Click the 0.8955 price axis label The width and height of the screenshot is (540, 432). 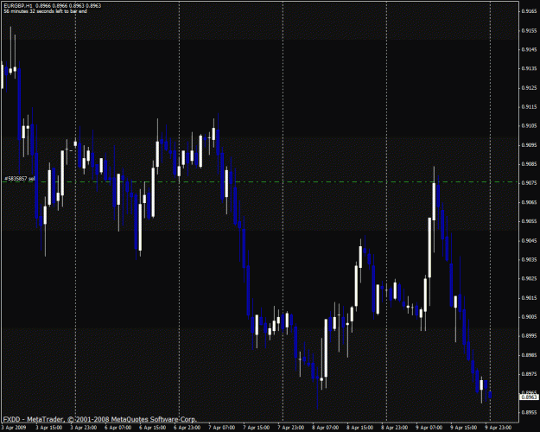point(529,412)
